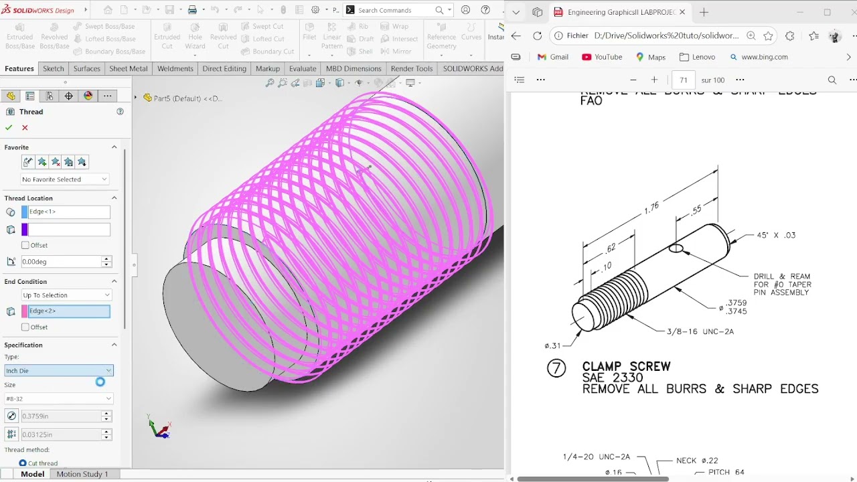Click the PDF page number field
The width and height of the screenshot is (857, 482).
click(684, 80)
